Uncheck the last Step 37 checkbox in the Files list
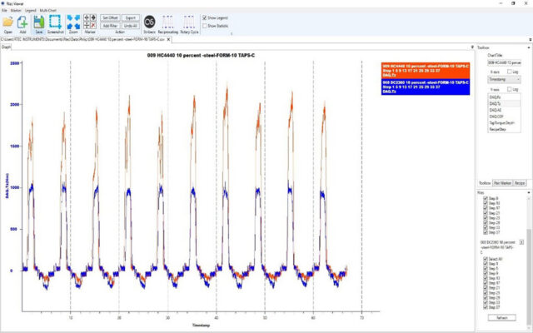 click(x=486, y=307)
